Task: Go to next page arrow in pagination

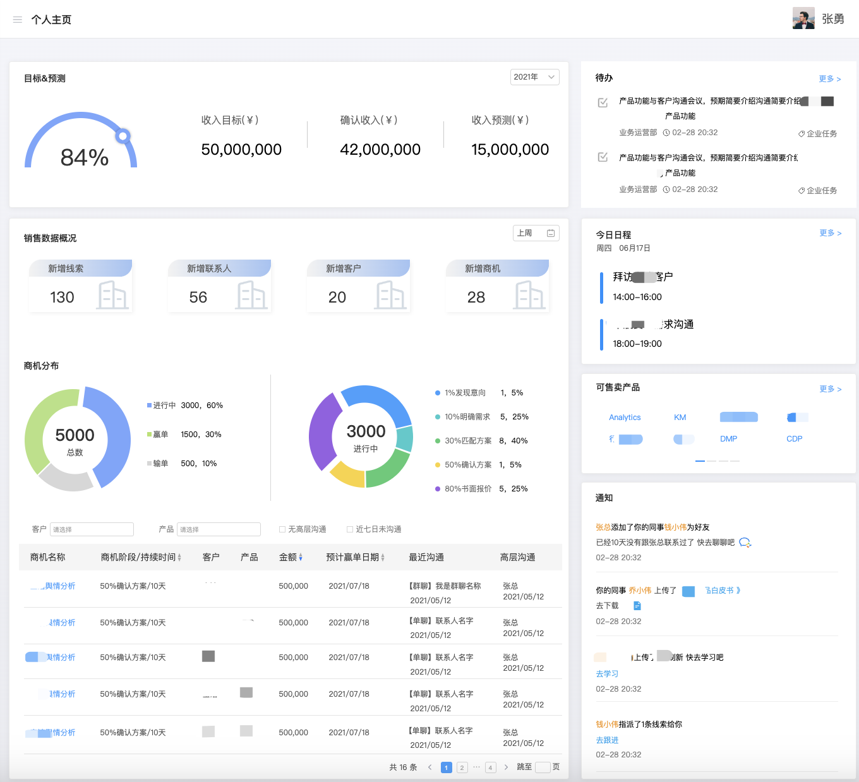Action: (x=506, y=767)
